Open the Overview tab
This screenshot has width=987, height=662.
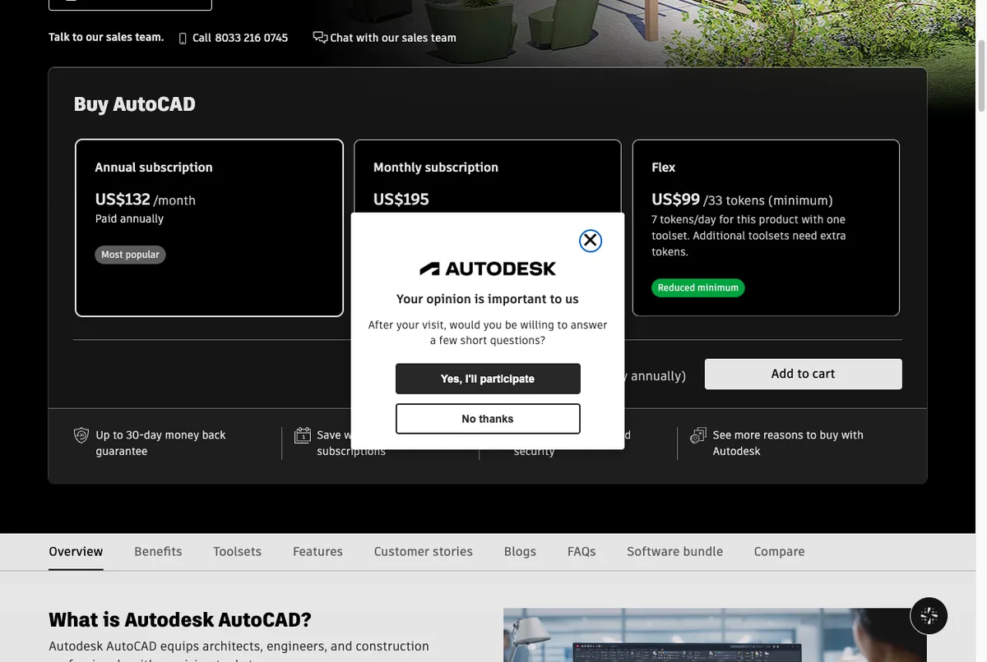(76, 552)
